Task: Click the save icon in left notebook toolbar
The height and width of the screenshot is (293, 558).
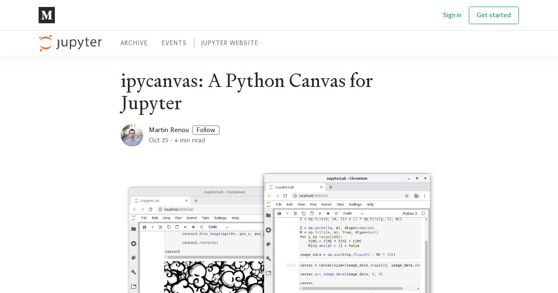Action: point(144,227)
